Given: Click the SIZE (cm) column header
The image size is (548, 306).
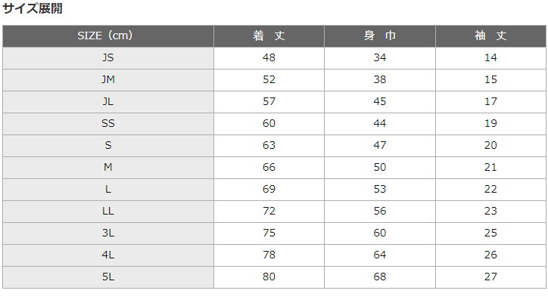Looking at the screenshot, I should pyautogui.click(x=108, y=36).
